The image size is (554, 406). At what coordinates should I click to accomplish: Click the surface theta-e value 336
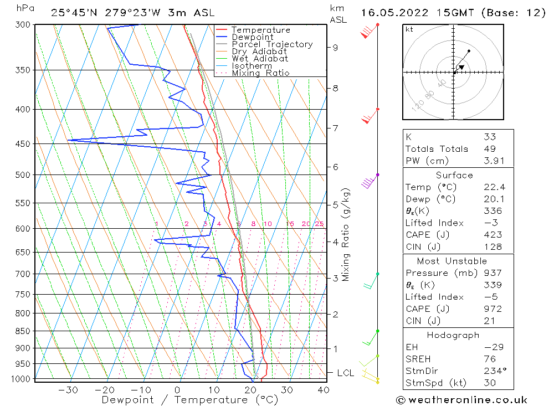tap(493, 211)
